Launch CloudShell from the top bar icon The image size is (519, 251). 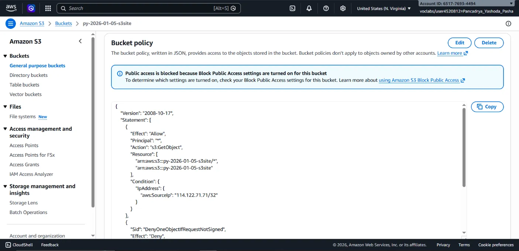click(x=292, y=8)
